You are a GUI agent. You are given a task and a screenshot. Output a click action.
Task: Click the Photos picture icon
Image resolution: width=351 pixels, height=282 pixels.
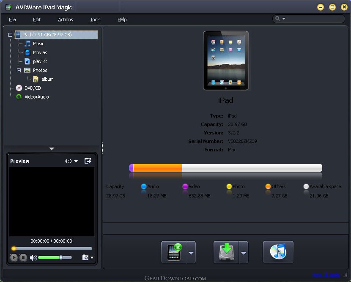27,70
